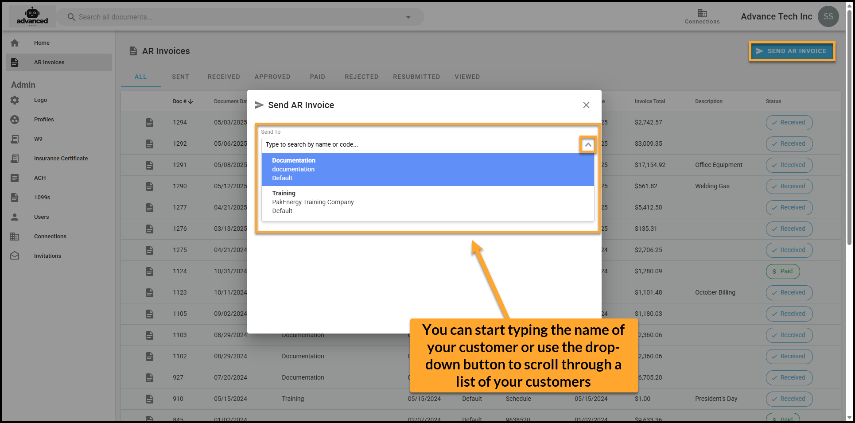Click Paid status on the $1,280.09 row
The image size is (855, 423).
[x=783, y=272]
